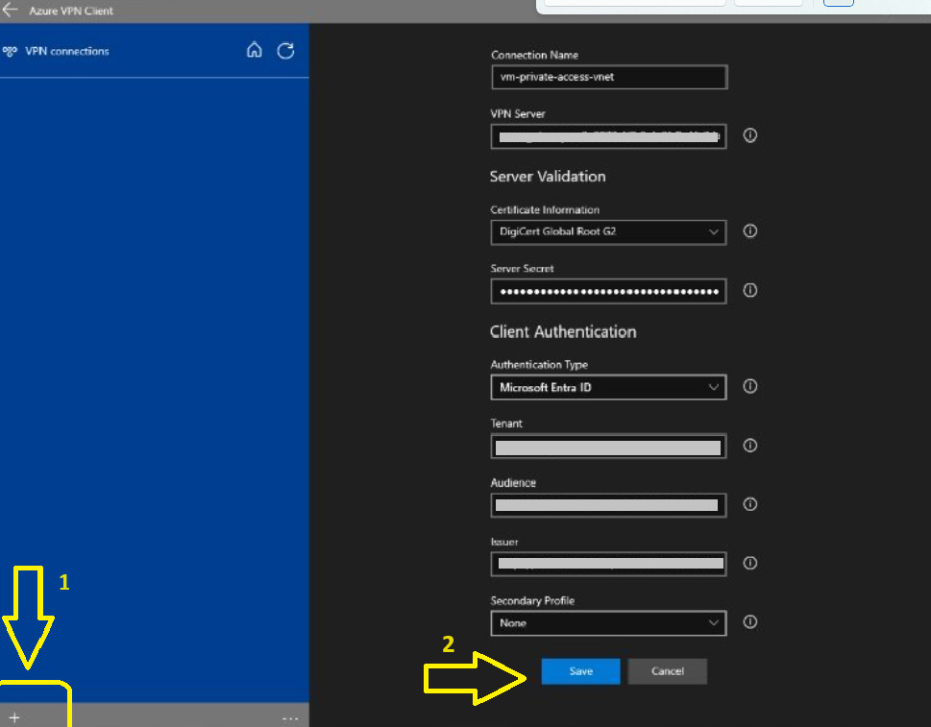Viewport: 931px width, 727px height.
Task: Click the VPN connections header label
Action: coord(67,52)
